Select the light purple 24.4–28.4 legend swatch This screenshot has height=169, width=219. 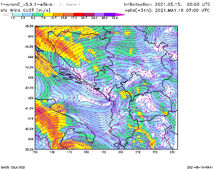tap(99, 14)
